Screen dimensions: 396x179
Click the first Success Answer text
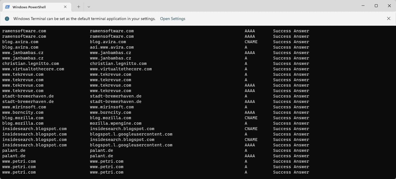(x=291, y=31)
